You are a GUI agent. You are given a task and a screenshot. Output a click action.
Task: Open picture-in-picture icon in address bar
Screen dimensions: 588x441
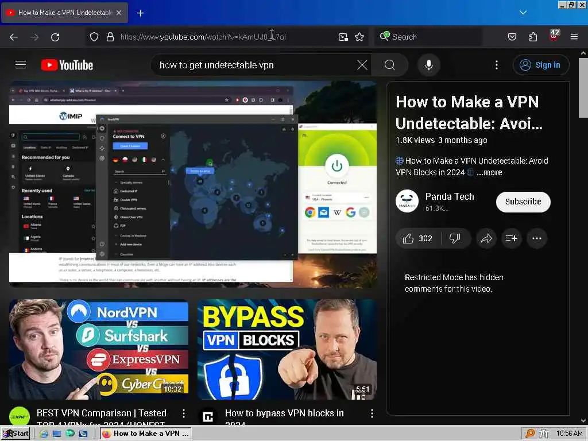click(x=343, y=37)
